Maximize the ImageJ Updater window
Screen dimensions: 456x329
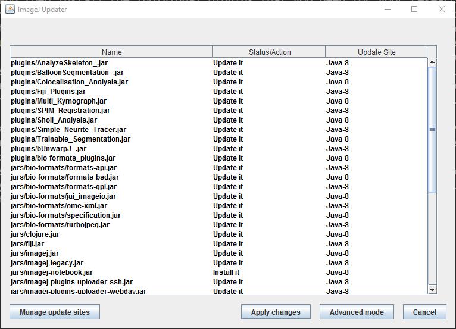414,9
